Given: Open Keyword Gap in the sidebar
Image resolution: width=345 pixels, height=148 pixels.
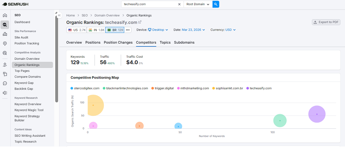Looking at the screenshot, I should pyautogui.click(x=24, y=83).
